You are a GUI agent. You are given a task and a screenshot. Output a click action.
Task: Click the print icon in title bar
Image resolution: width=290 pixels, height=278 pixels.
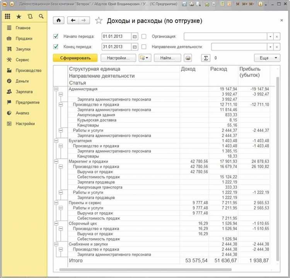pos(191,4)
